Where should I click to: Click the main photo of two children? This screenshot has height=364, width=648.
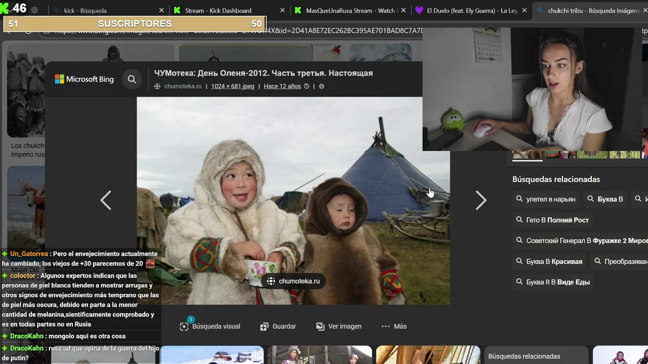(x=293, y=201)
